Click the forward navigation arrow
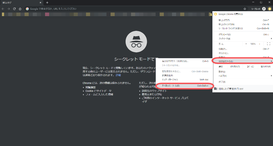The height and width of the screenshot is (146, 273). (x=8, y=9)
